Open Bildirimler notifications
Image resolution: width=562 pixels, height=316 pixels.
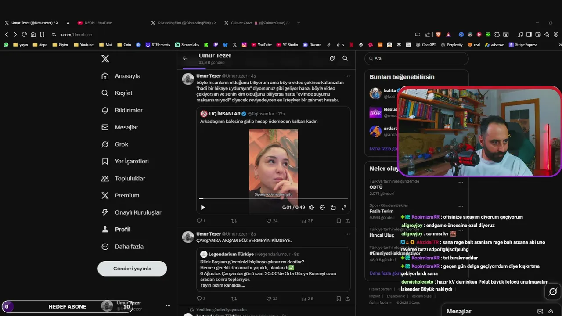click(122, 110)
